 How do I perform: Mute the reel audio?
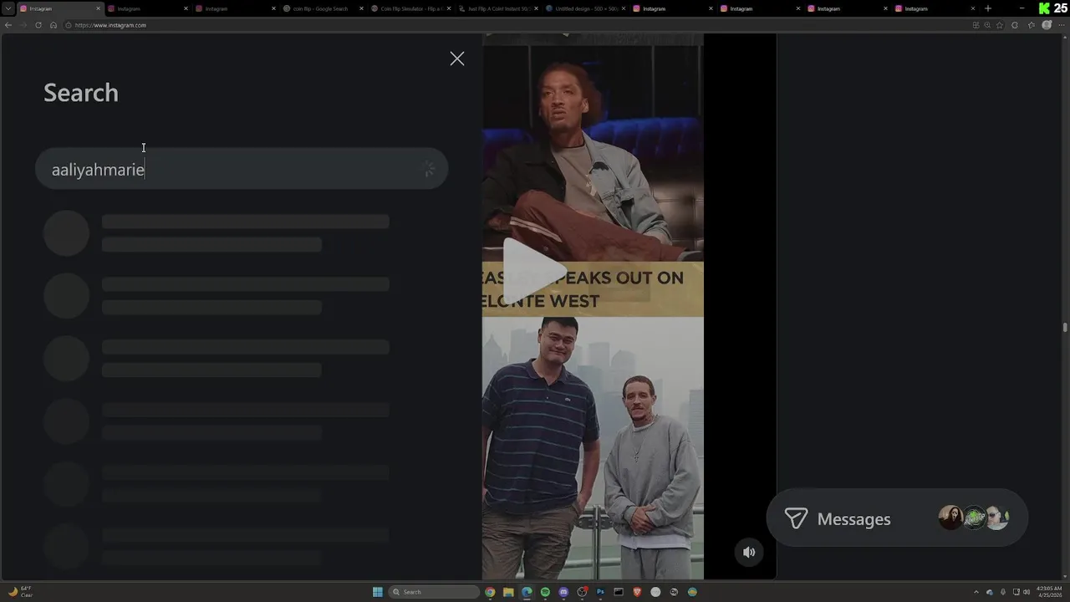[x=749, y=552]
